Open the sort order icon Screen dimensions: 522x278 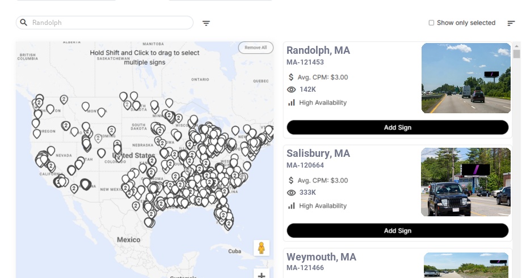pos(511,23)
